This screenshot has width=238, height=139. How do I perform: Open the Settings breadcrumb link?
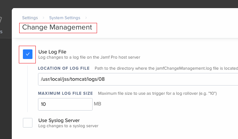click(30, 18)
